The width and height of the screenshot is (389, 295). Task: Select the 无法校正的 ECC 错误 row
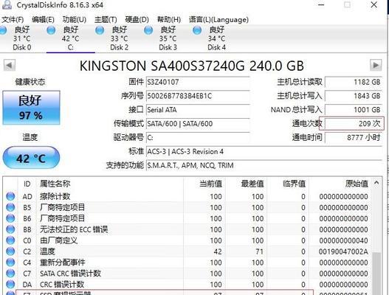click(x=187, y=229)
